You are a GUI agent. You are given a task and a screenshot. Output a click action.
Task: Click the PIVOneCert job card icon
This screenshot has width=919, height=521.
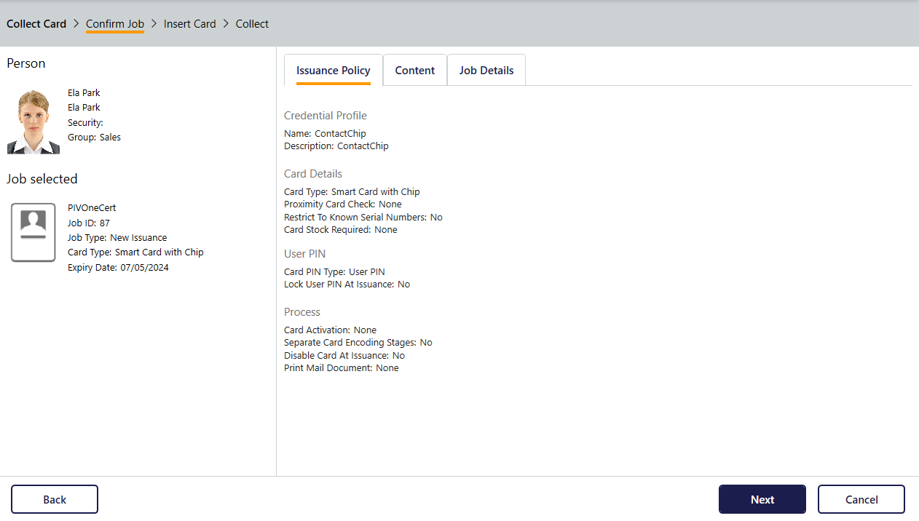point(33,232)
